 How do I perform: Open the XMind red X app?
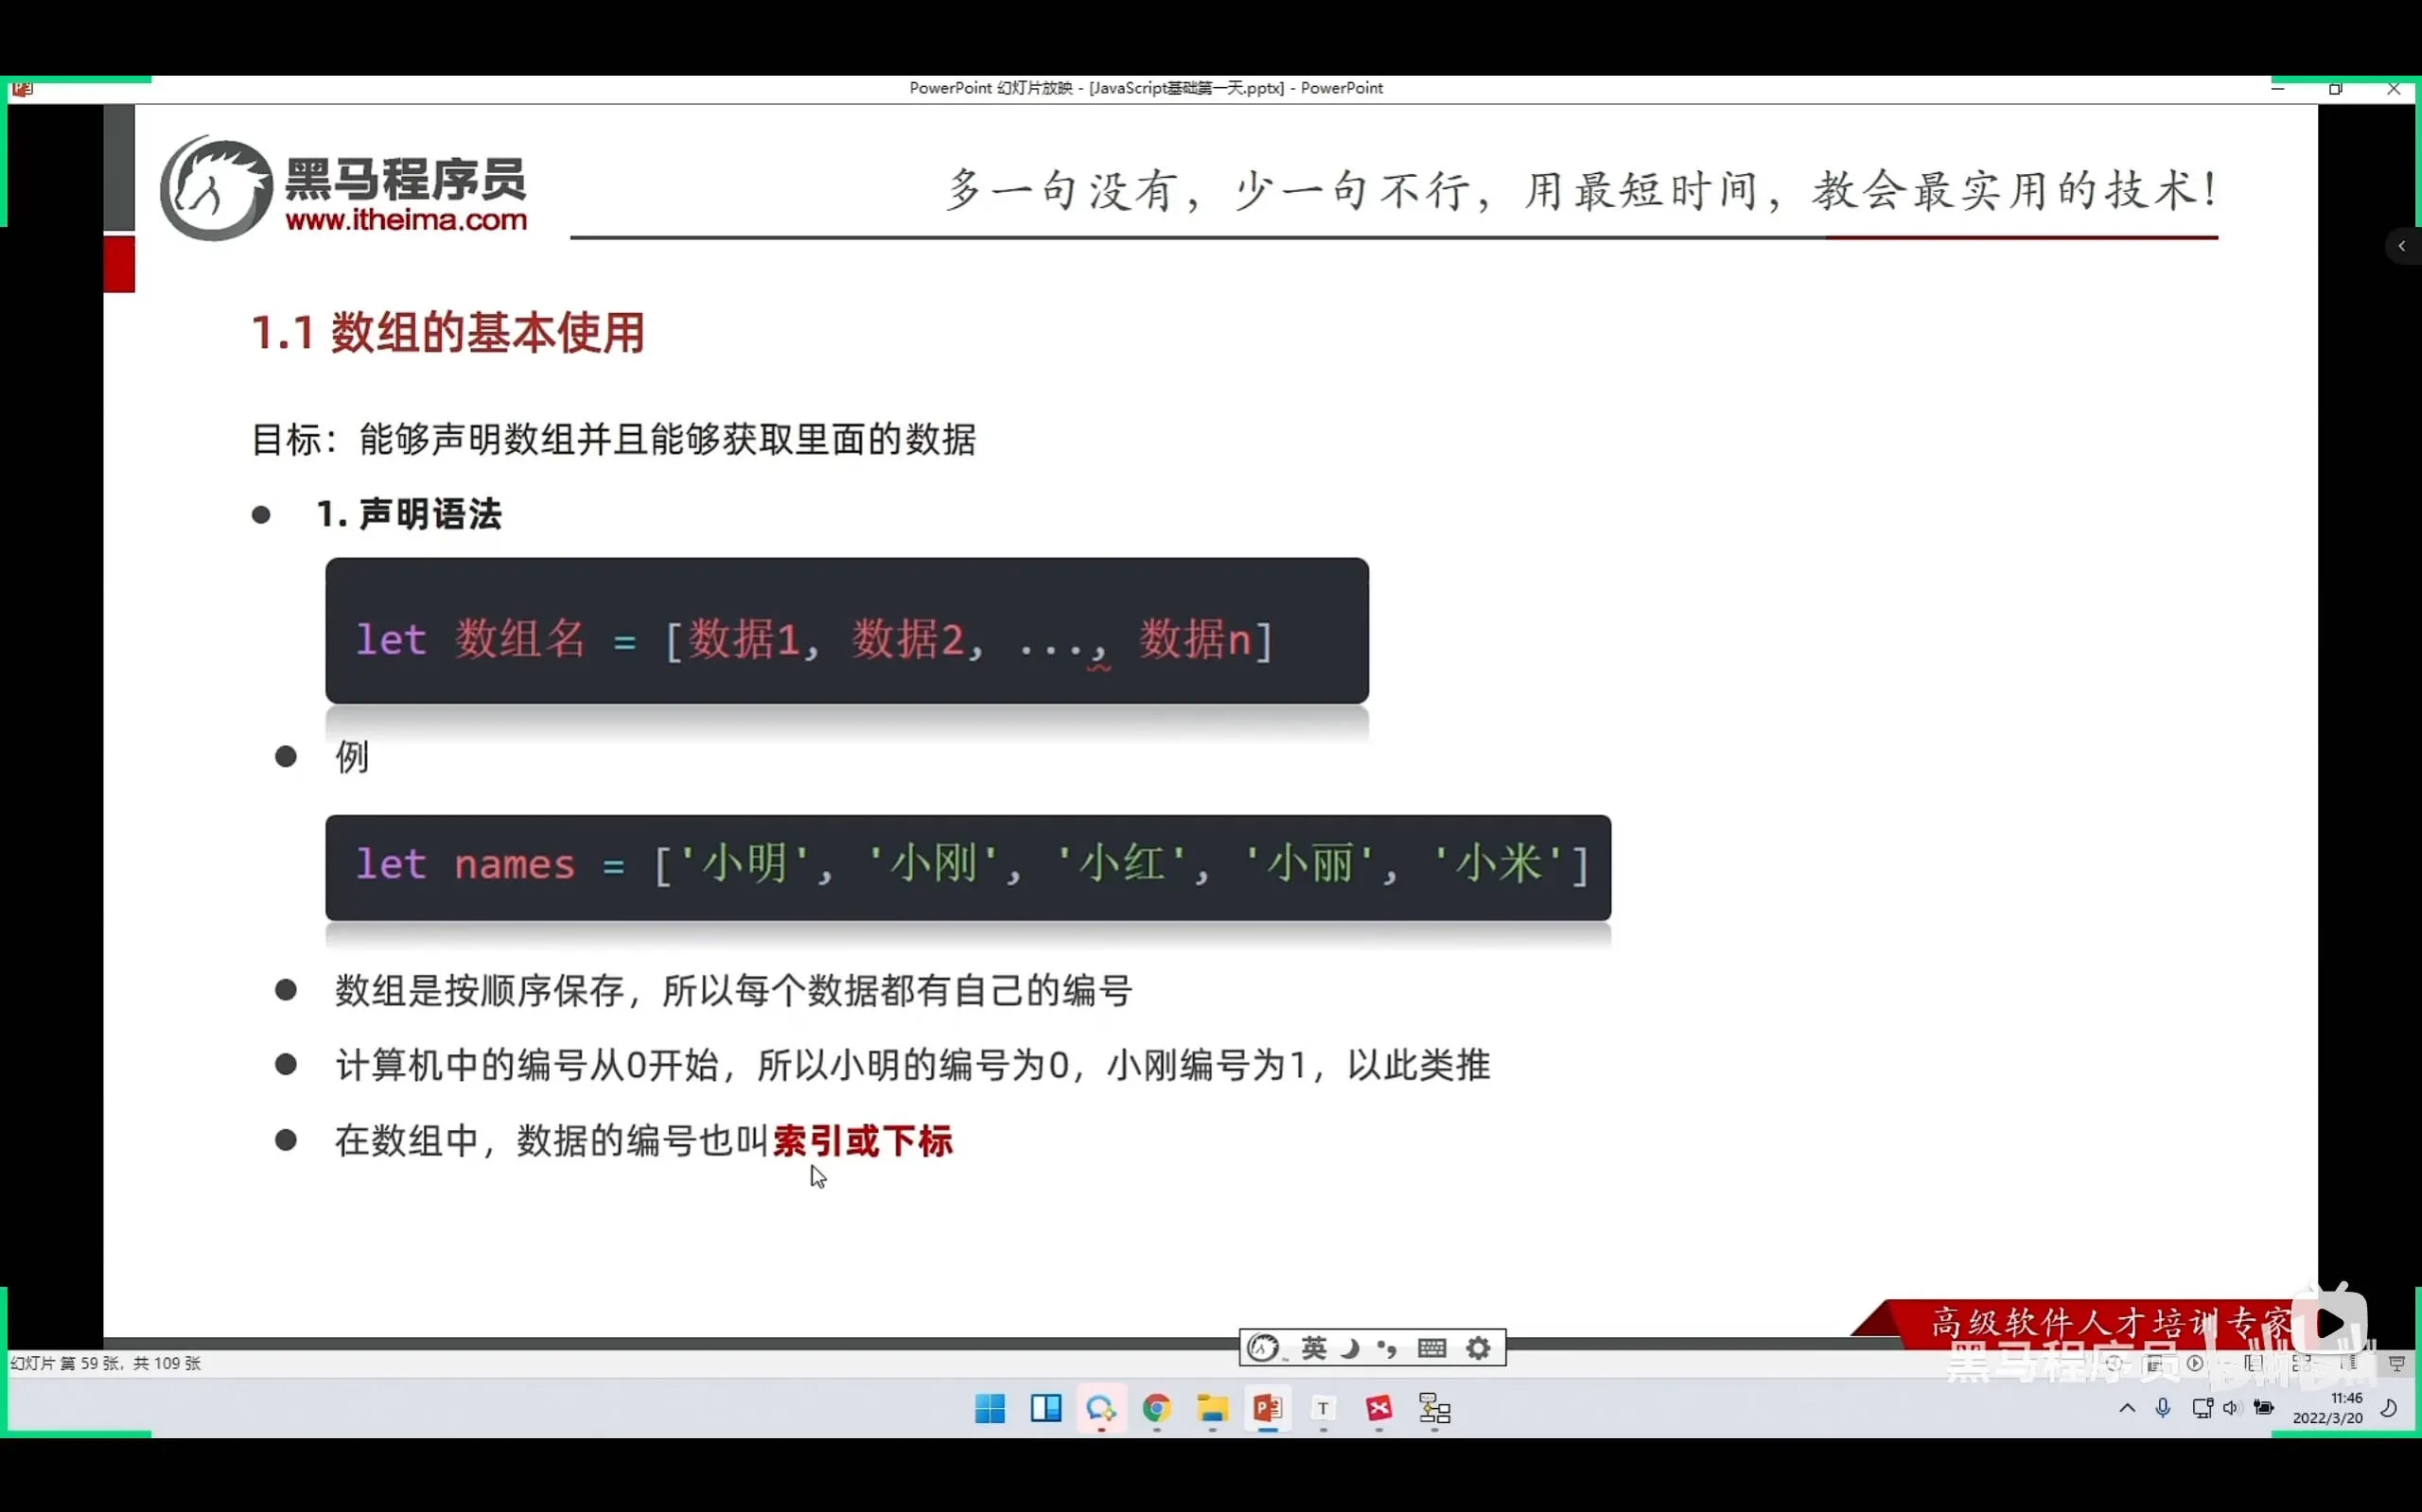pos(1378,1409)
